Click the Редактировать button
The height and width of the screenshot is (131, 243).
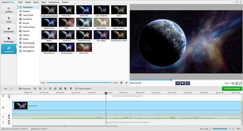click(83, 88)
